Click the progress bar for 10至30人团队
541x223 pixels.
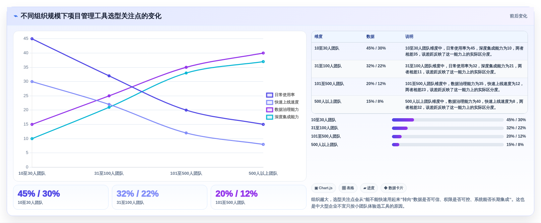pos(448,120)
